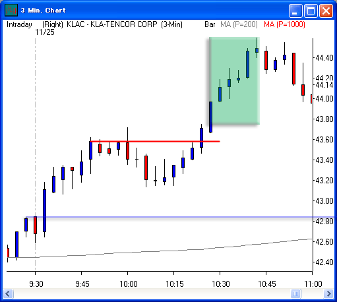Click the horizontal scrollbar thumb
Image resolution: width=337 pixels, height=302 pixels.
pyautogui.click(x=295, y=293)
